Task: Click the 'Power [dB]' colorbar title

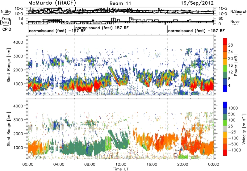Action: (x=236, y=65)
